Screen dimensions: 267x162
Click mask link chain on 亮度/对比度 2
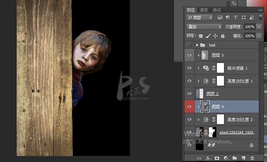[214, 119]
